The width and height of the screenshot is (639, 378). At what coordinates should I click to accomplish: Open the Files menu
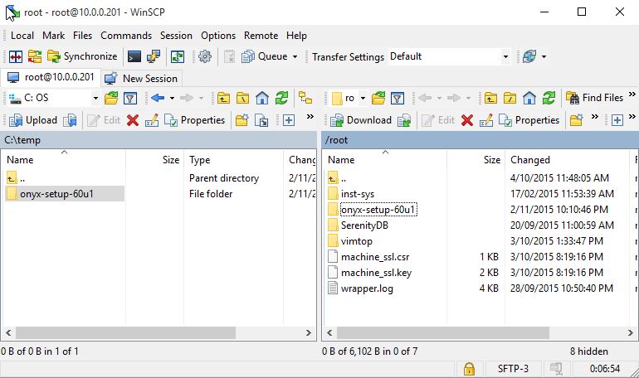pyautogui.click(x=82, y=36)
